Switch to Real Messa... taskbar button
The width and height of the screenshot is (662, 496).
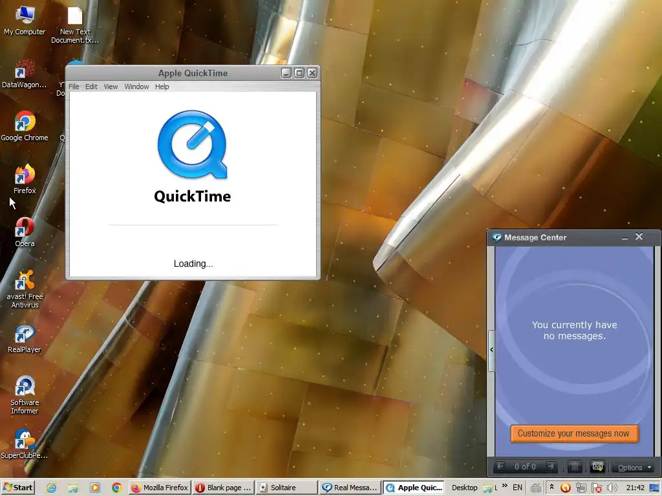[x=350, y=488]
